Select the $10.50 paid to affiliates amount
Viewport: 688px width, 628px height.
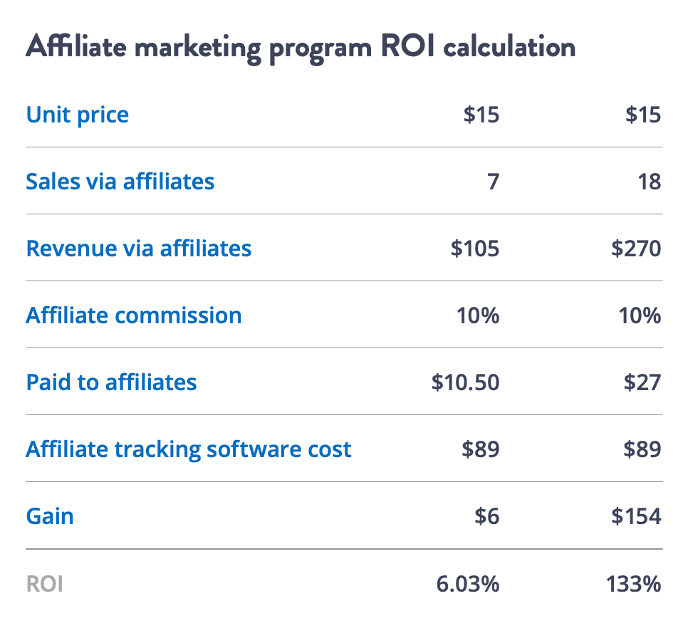click(x=465, y=382)
